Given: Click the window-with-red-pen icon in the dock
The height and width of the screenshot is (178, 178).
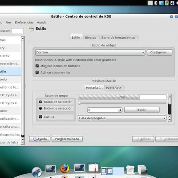Looking at the screenshot, I should click(93, 168).
